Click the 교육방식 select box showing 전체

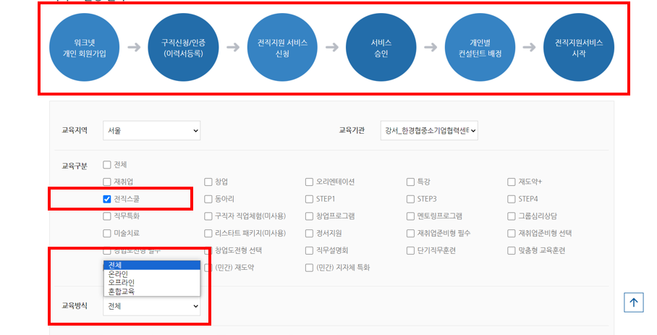152,306
